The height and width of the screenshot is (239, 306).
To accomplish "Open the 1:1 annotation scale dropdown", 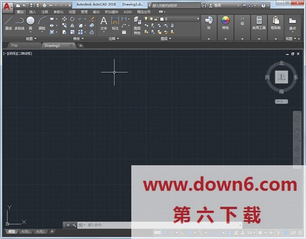I will [x=250, y=232].
